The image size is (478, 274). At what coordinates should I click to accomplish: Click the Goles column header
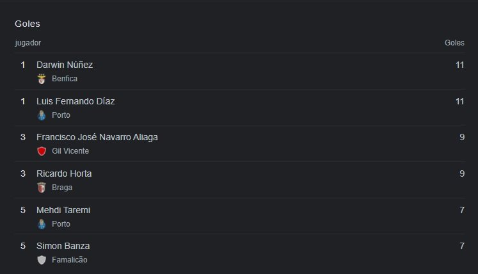[x=454, y=43]
